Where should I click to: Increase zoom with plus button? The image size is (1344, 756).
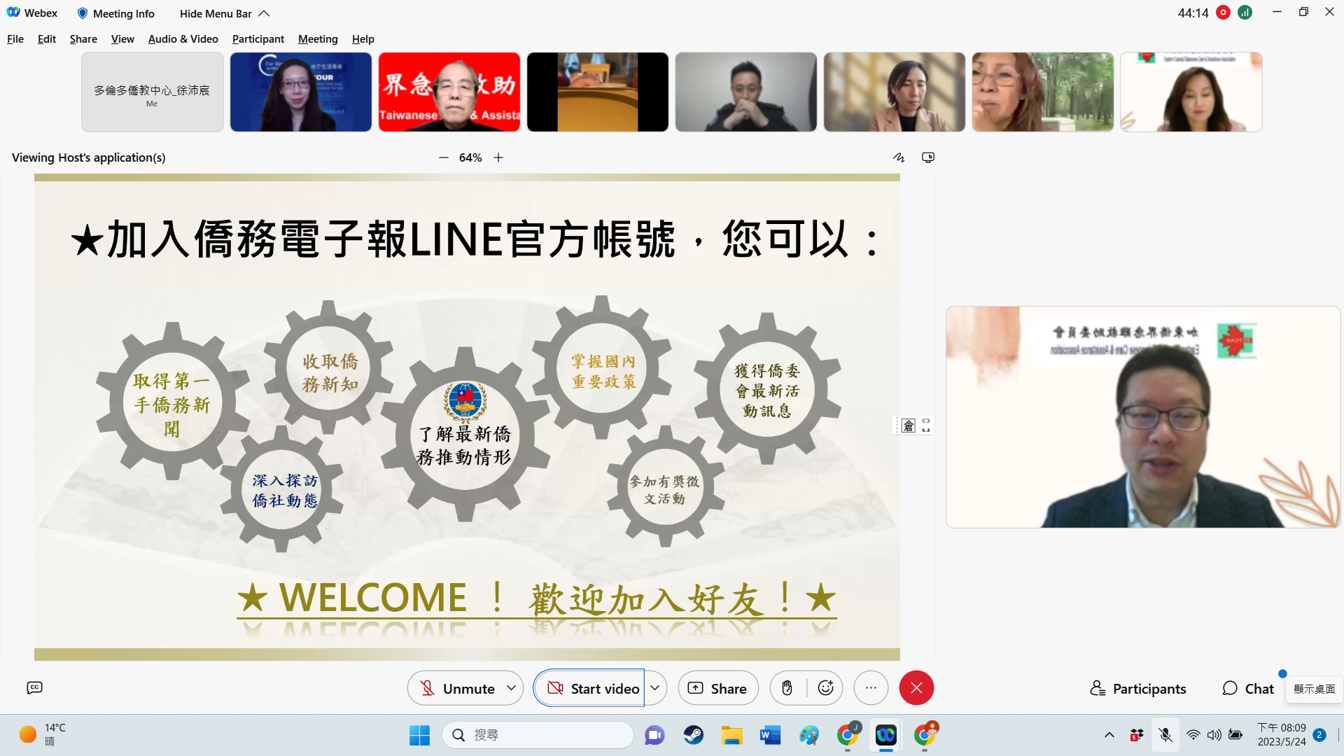tap(498, 157)
